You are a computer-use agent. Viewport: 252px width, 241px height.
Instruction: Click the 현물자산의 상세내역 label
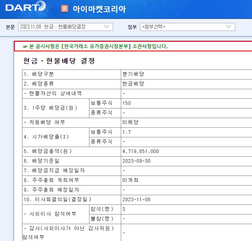pyautogui.click(x=53, y=93)
